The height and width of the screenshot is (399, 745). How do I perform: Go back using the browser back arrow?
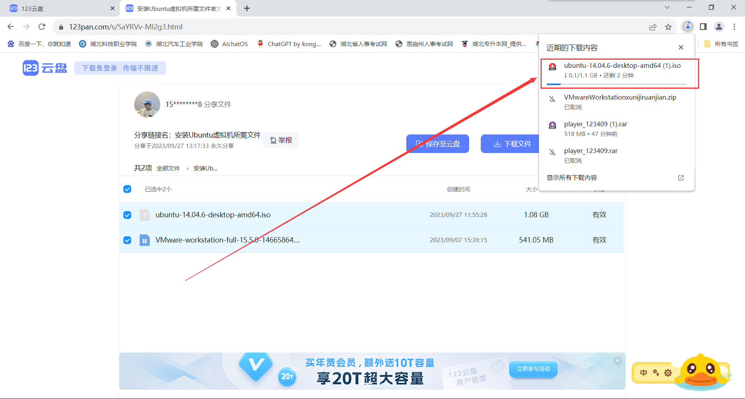pos(10,27)
